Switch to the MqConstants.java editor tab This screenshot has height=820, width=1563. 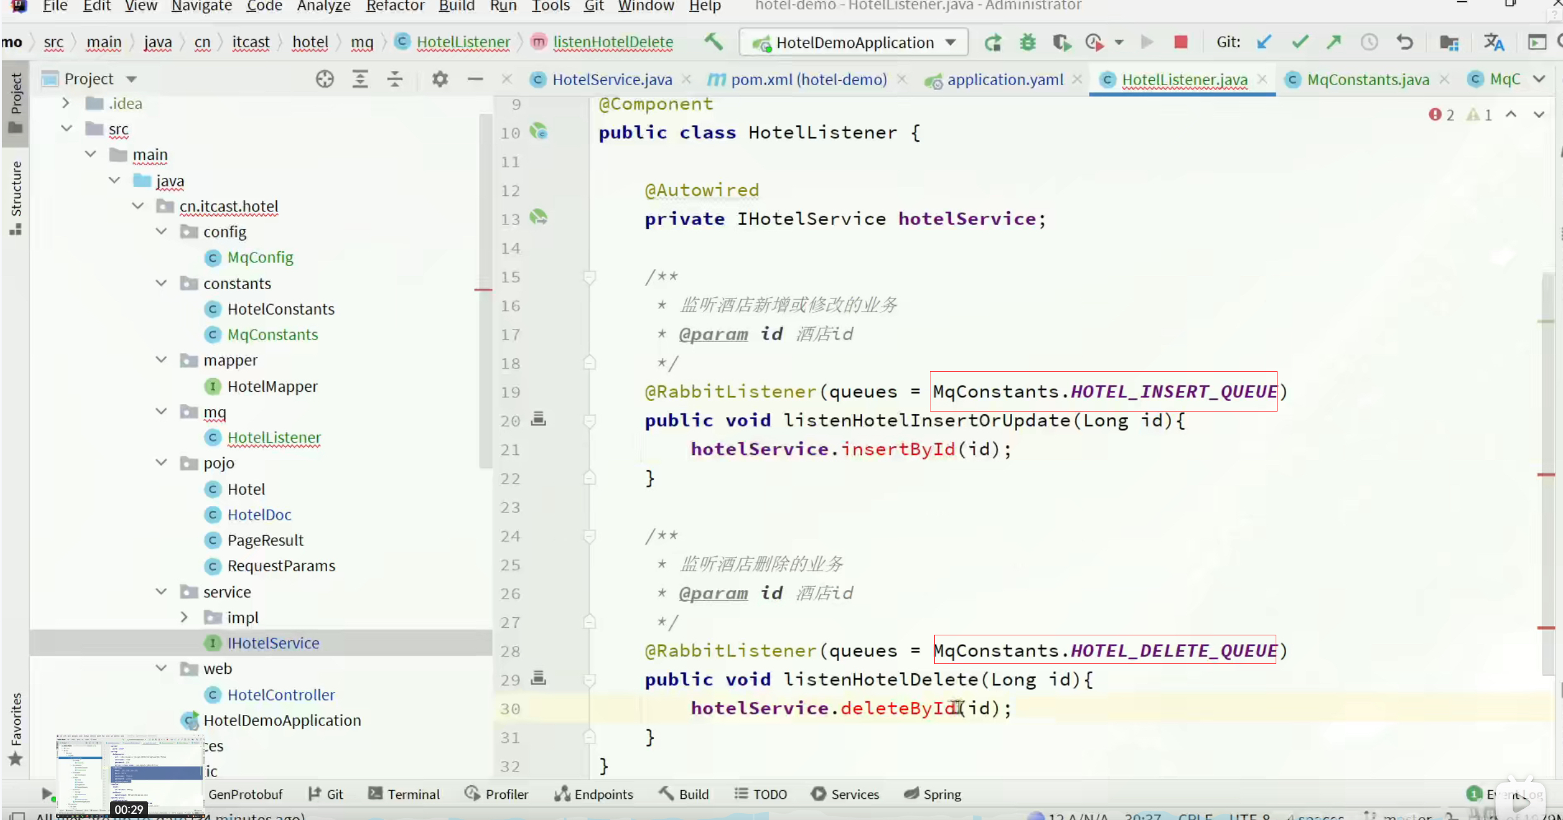(x=1368, y=80)
